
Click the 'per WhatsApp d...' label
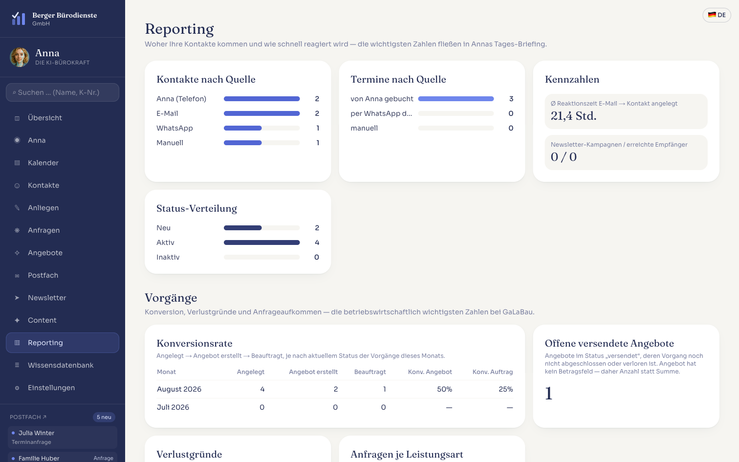(x=381, y=113)
